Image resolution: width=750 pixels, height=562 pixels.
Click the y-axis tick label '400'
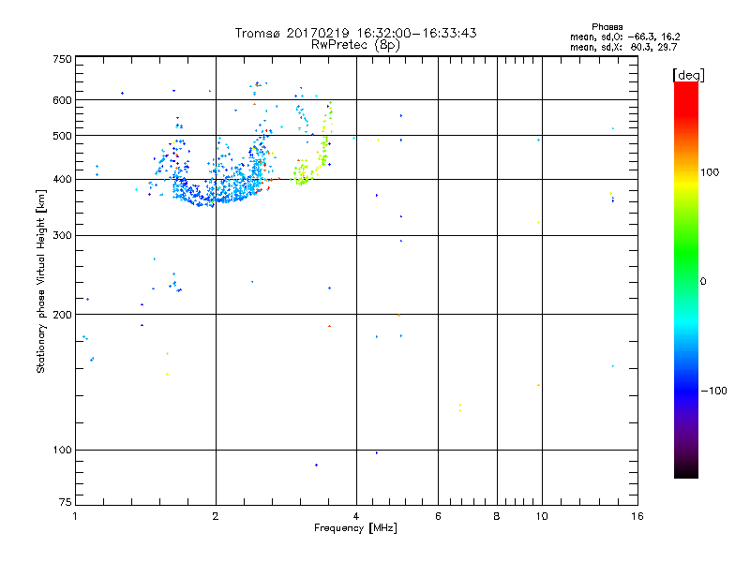62,180
